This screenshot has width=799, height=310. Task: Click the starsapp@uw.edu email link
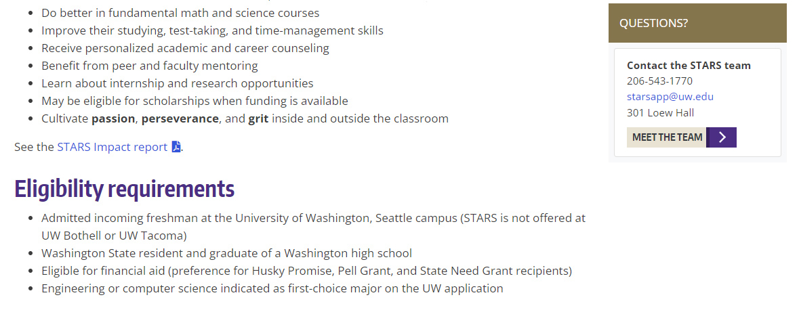[670, 97]
